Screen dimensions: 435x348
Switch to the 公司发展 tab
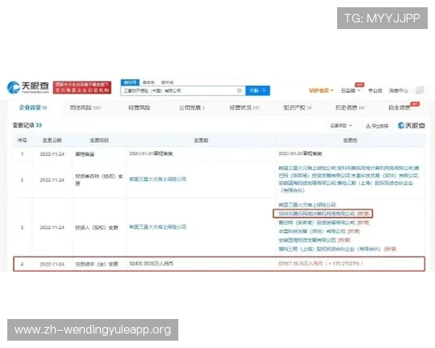pyautogui.click(x=191, y=108)
